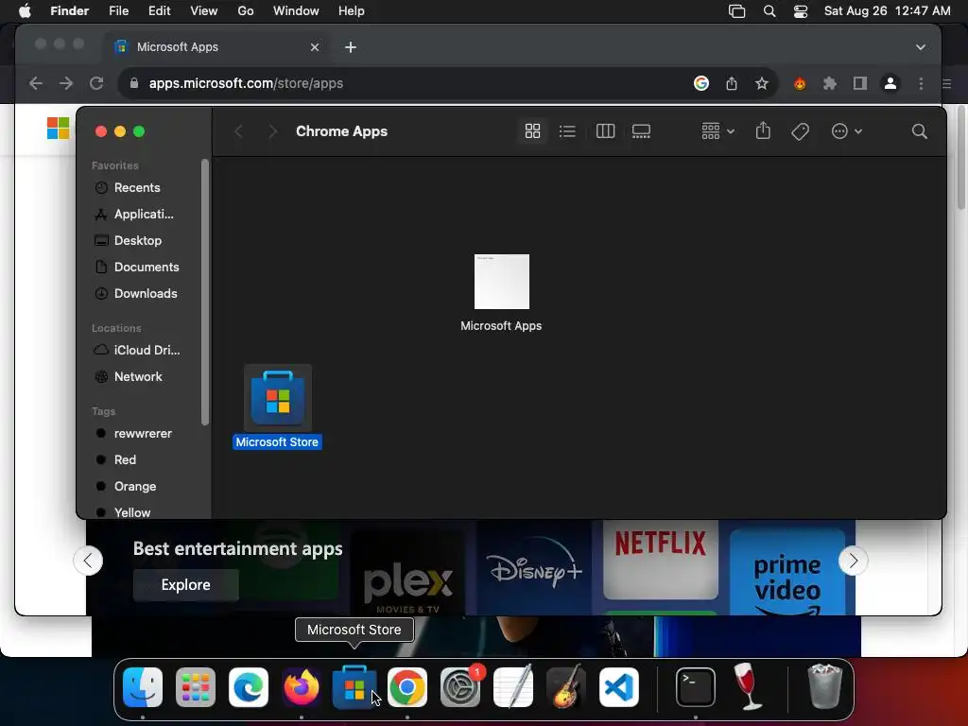968x726 pixels.
Task: Open the Chrome three-dot menu
Action: click(x=921, y=83)
